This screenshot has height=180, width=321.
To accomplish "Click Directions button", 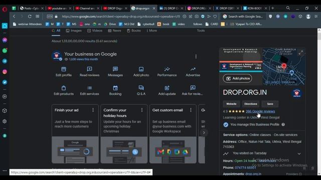I will coord(251,104).
